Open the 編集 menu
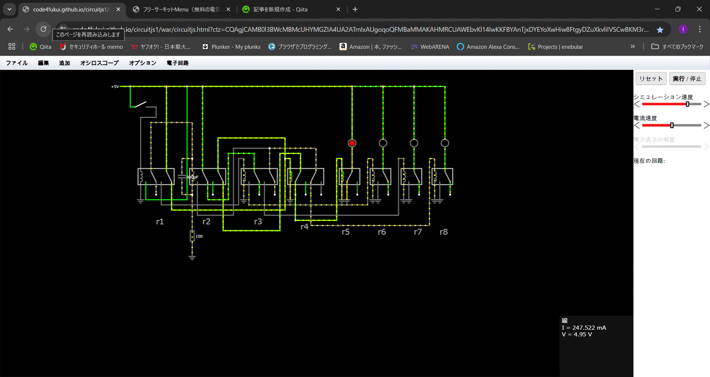 point(43,63)
